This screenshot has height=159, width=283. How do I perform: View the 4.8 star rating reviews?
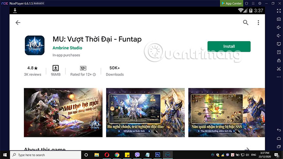[32, 71]
